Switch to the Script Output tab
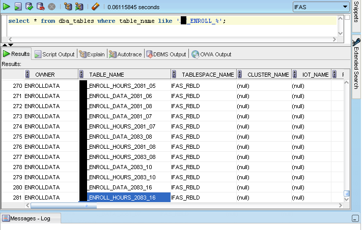This screenshot has width=362, height=230. (x=54, y=54)
